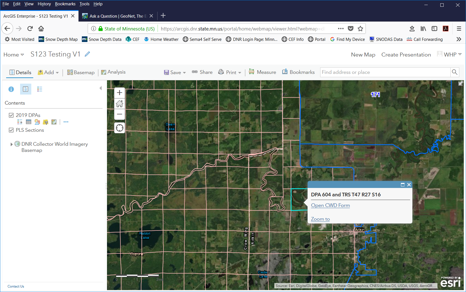This screenshot has width=466, height=292.
Task: Open More Options for 2019 DPAs layer
Action: point(66,122)
